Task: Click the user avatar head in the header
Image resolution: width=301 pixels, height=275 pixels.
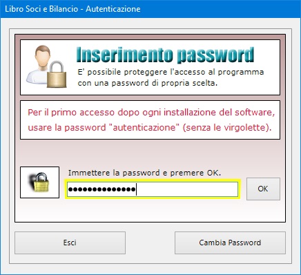Action: (x=43, y=55)
